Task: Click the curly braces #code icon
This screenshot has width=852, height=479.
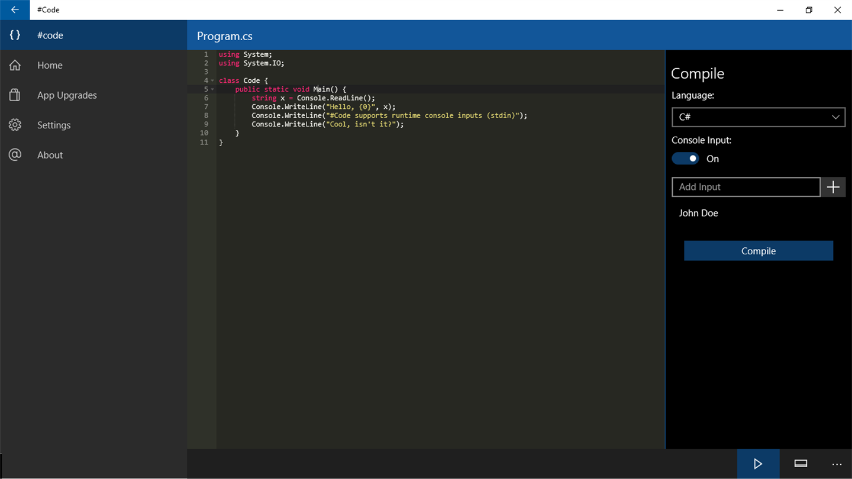Action: coord(15,35)
